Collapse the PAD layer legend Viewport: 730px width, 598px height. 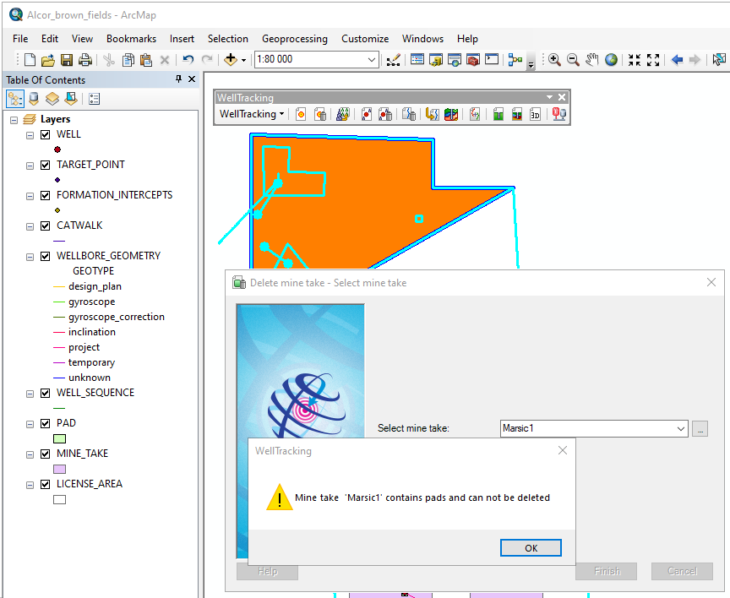[30, 424]
